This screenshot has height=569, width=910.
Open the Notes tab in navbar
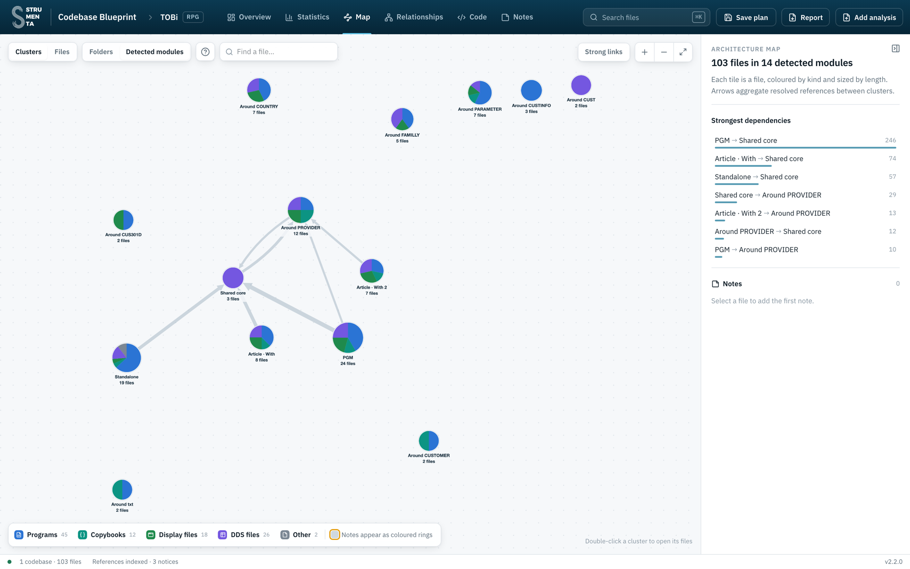517,17
